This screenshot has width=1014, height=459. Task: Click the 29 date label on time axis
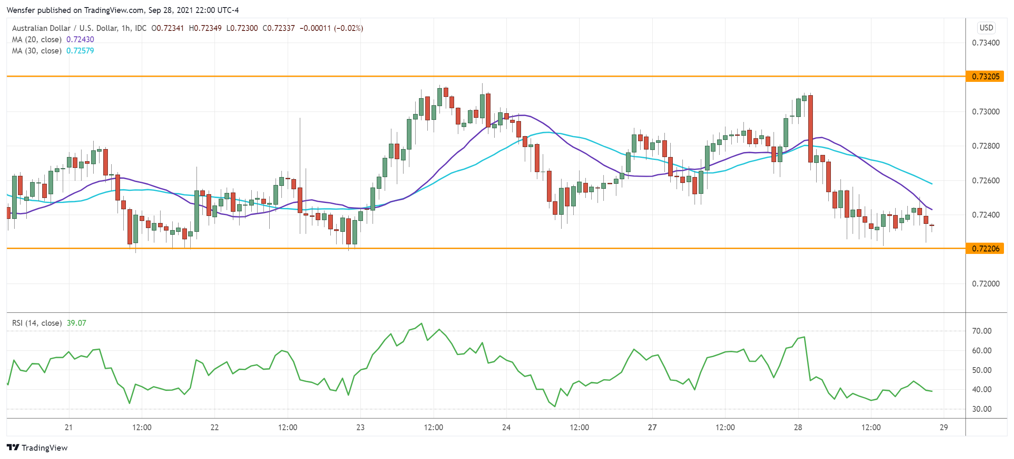click(x=944, y=427)
